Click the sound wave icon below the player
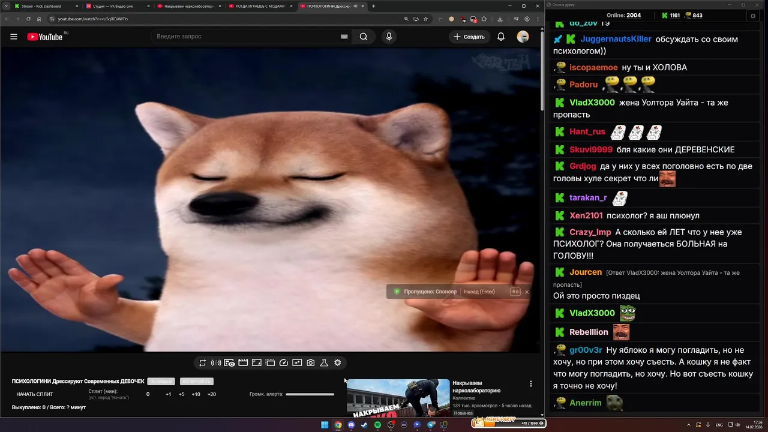The height and width of the screenshot is (432, 768). [216, 363]
